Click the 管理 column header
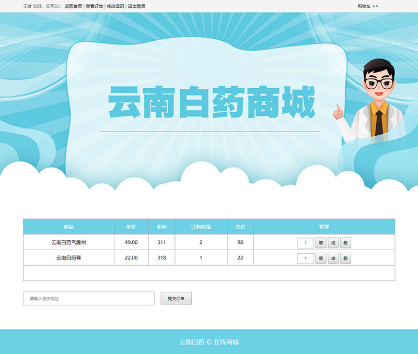This screenshot has height=354, width=418. (x=324, y=227)
